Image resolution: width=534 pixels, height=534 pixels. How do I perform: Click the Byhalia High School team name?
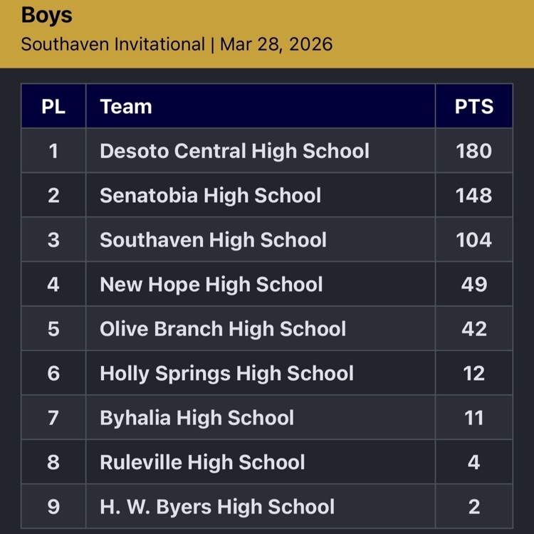197,417
